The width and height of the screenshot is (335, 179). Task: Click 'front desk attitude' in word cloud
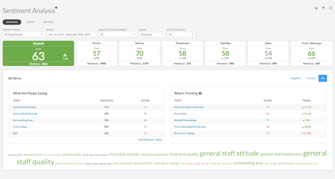tap(124, 154)
